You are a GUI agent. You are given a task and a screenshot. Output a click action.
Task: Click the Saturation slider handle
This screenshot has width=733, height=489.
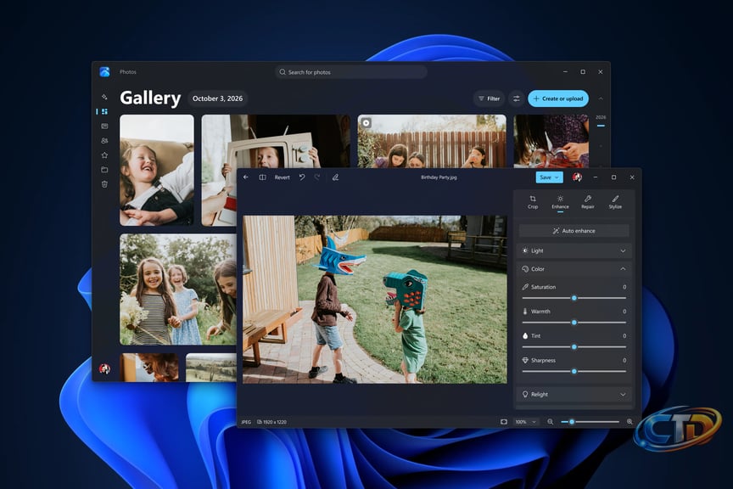[574, 298]
